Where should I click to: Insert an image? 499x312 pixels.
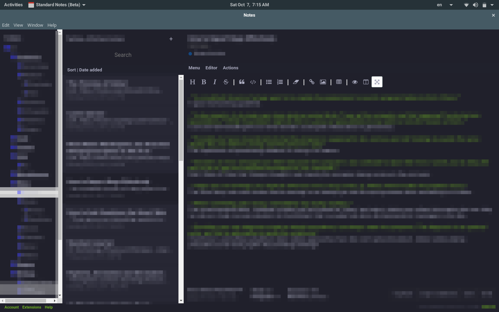pos(323,82)
